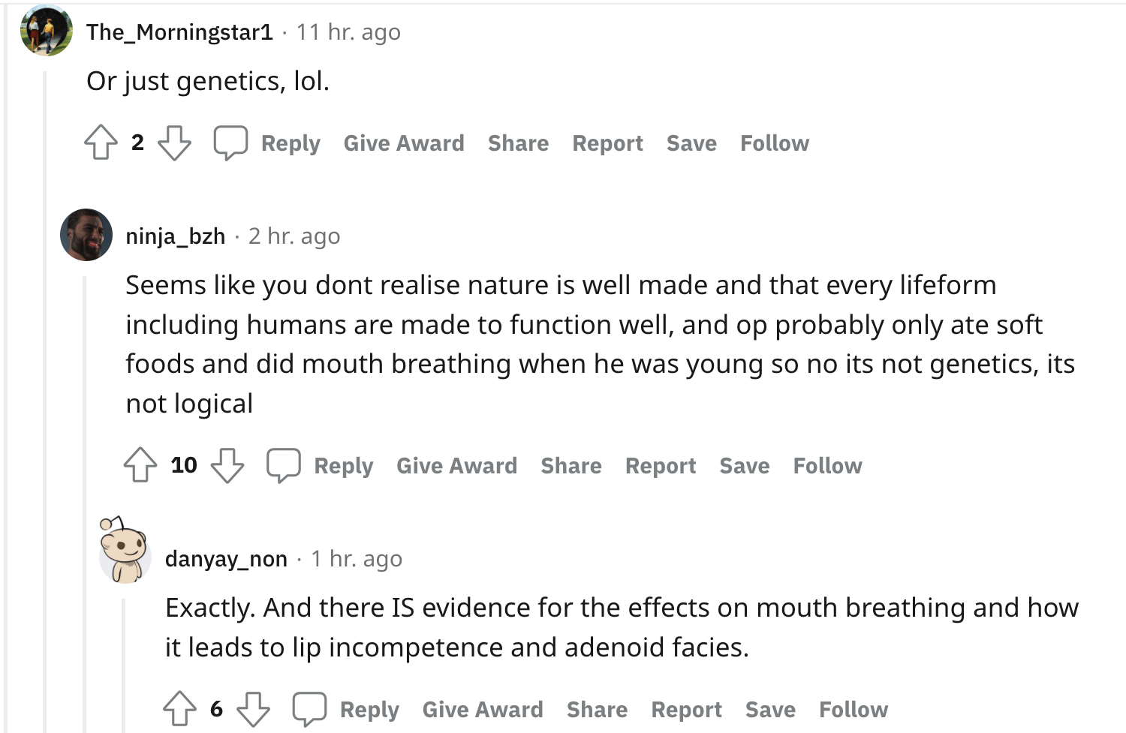The width and height of the screenshot is (1126, 733).
Task: Save ninja_bzh's comment
Action: 745,466
